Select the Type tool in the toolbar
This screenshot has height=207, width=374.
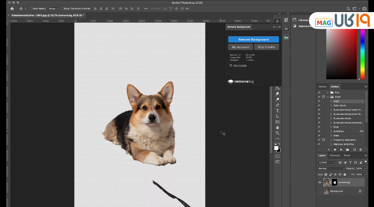(277, 111)
